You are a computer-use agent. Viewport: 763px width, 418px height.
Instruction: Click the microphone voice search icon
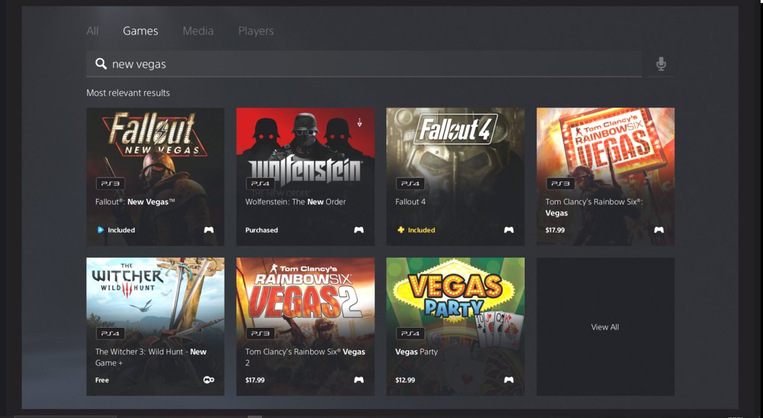(x=661, y=64)
